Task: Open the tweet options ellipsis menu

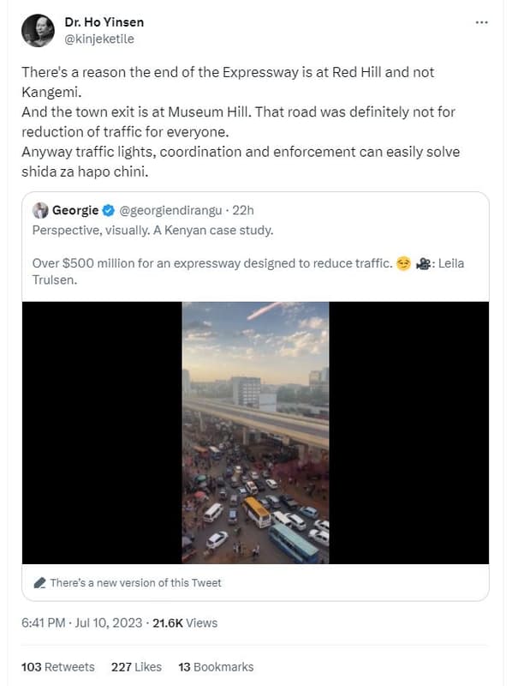Action: [481, 22]
